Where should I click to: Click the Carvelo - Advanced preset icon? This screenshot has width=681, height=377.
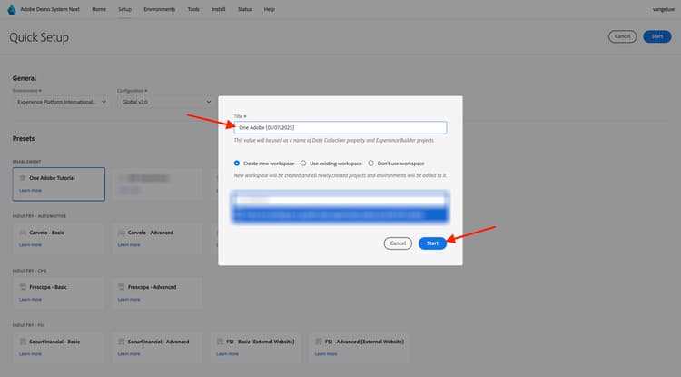point(121,233)
